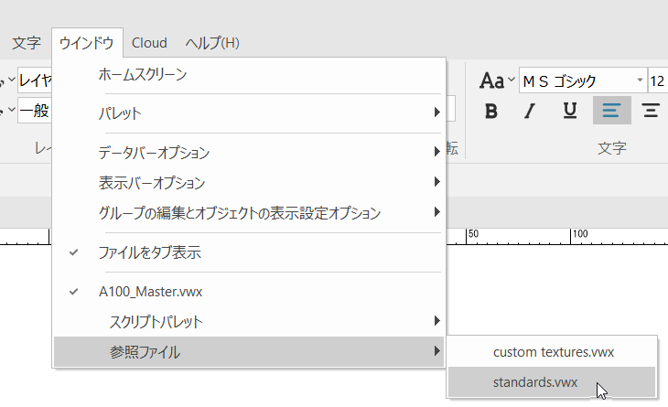Toggle bold text formatting
668x407 pixels.
coord(491,111)
